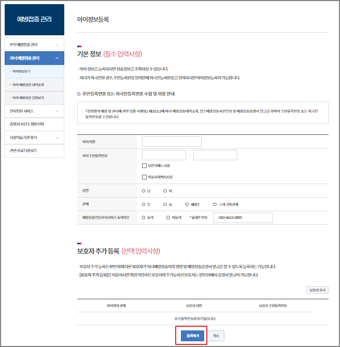This screenshot has height=347, width=340.
Task: Expand the 전자민원 서비스 chevron
Action: pyautogui.click(x=57, y=111)
